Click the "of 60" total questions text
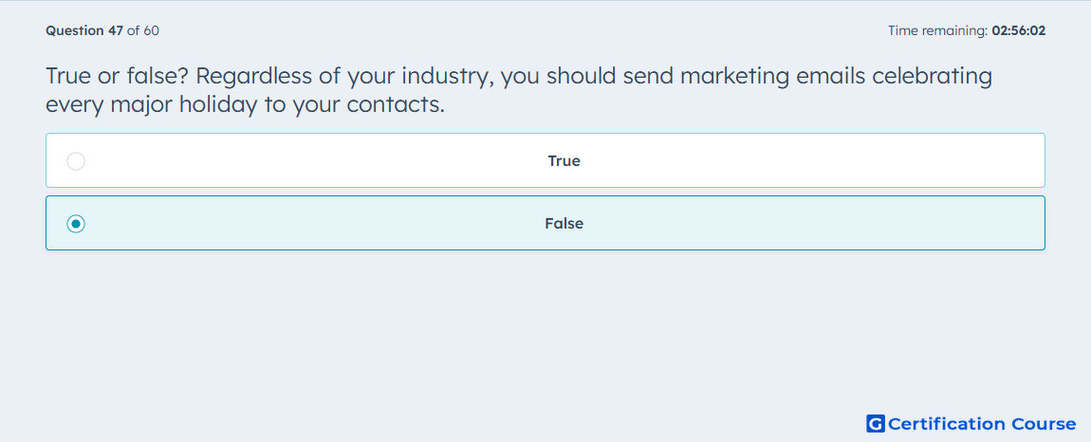The height and width of the screenshot is (442, 1091). pyautogui.click(x=143, y=31)
